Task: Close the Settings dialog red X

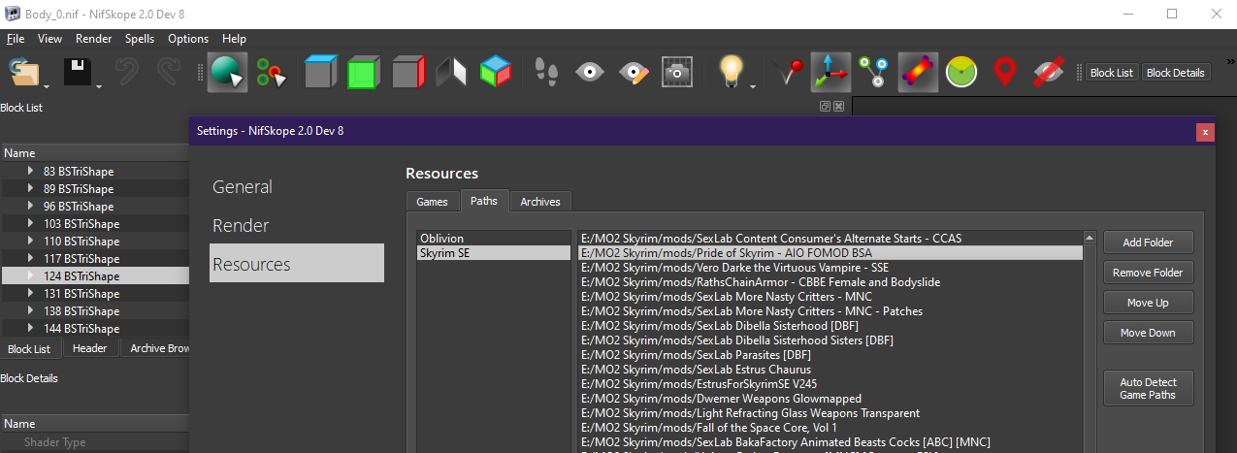Action: [1205, 131]
